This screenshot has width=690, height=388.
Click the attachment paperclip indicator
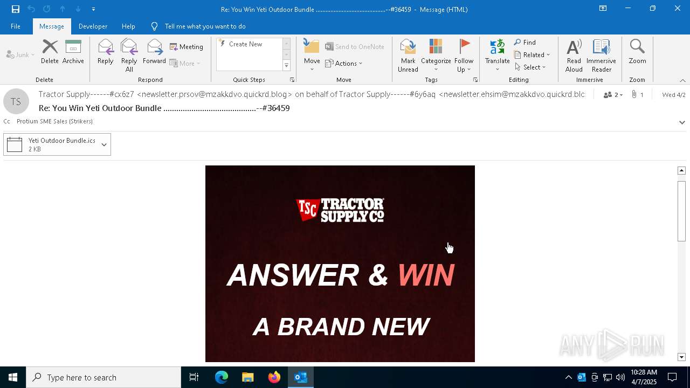[x=638, y=95]
